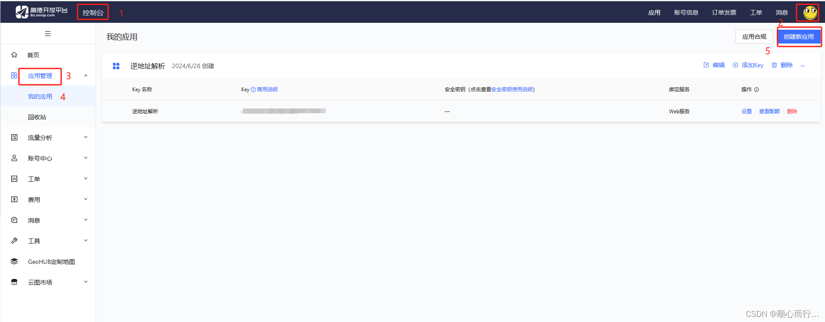Expand the sidebar 工单 chevron
Image resolution: width=825 pixels, height=322 pixels.
pos(86,179)
